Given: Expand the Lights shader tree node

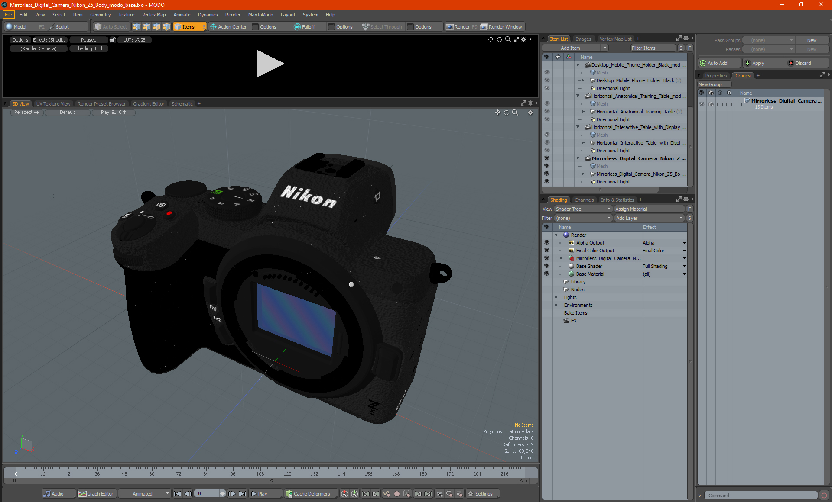Looking at the screenshot, I should (x=556, y=297).
